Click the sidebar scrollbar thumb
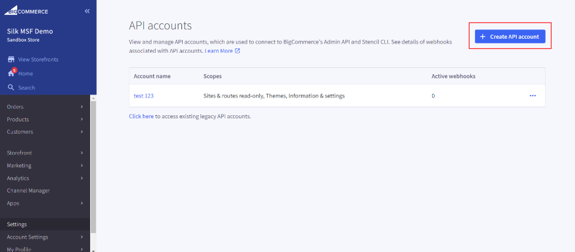575x252 pixels. tap(93, 167)
